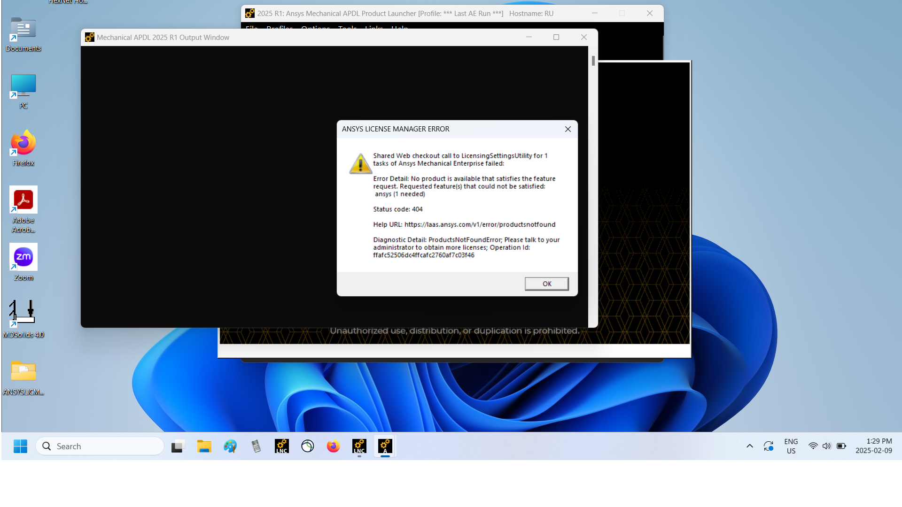The height and width of the screenshot is (507, 902).
Task: Click the active Ansys APDL taskbar icon
Action: pos(385,446)
